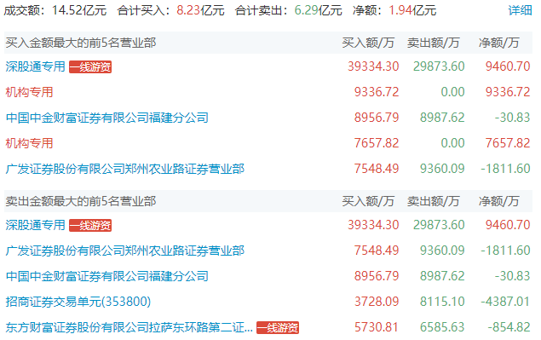Open the 详细 details link
The image size is (541, 340).
pos(520,10)
